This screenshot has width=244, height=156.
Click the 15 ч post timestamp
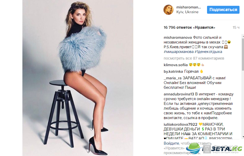click(x=236, y=27)
